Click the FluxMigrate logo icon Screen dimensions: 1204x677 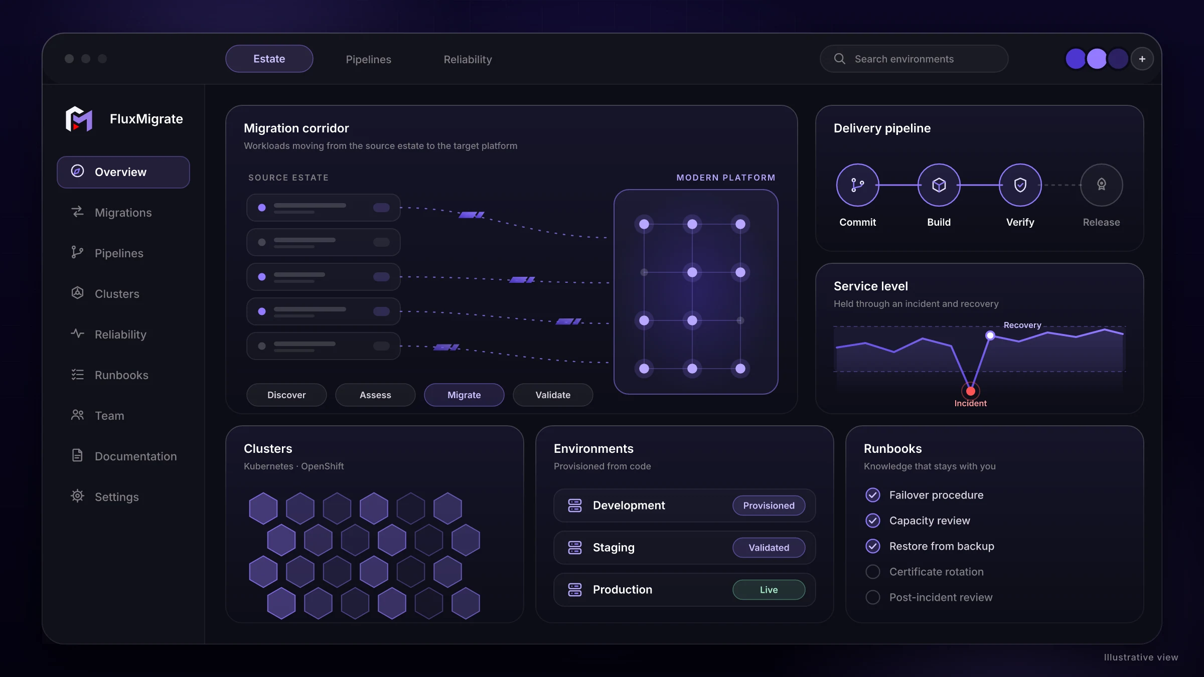click(x=79, y=119)
